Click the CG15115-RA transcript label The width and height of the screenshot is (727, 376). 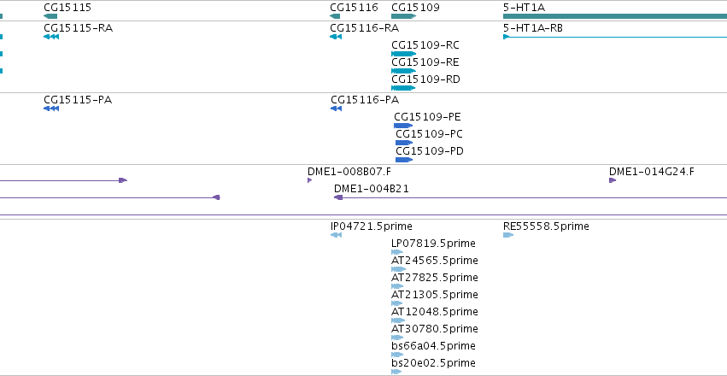[78, 28]
